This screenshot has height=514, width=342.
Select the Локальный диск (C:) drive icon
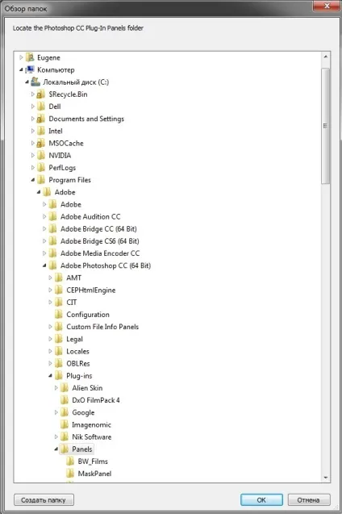[x=35, y=82]
